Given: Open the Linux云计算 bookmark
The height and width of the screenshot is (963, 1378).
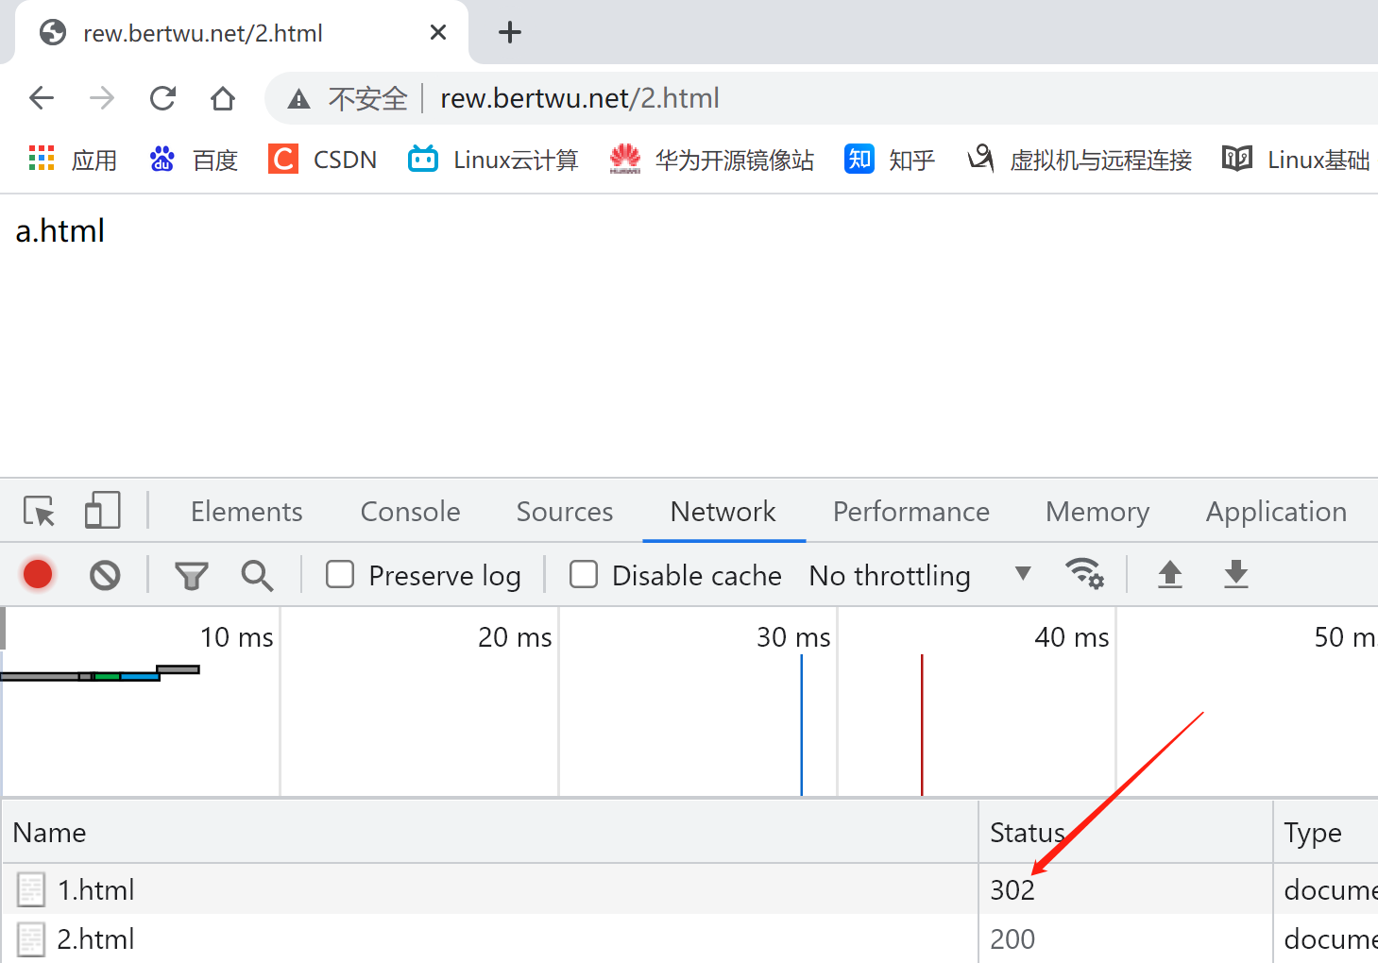Looking at the screenshot, I should coord(493,160).
